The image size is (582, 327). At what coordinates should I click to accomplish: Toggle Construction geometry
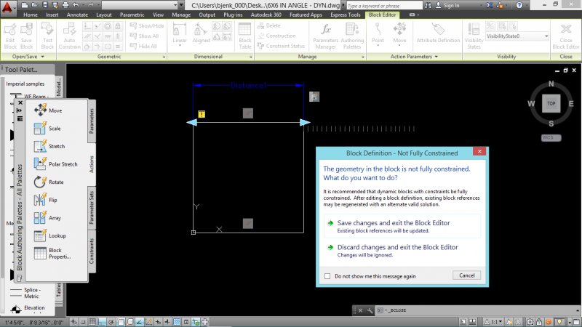(x=276, y=36)
